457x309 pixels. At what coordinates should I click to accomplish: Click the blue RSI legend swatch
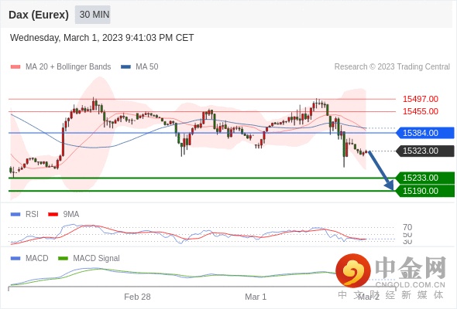15,215
